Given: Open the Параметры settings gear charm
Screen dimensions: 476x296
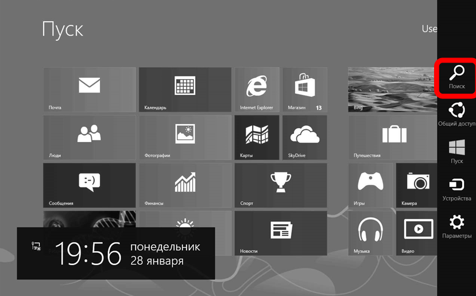Looking at the screenshot, I should (x=456, y=226).
